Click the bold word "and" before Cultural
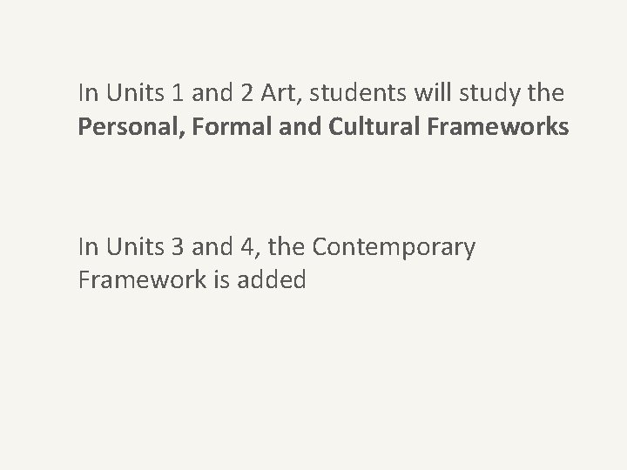 [300, 126]
